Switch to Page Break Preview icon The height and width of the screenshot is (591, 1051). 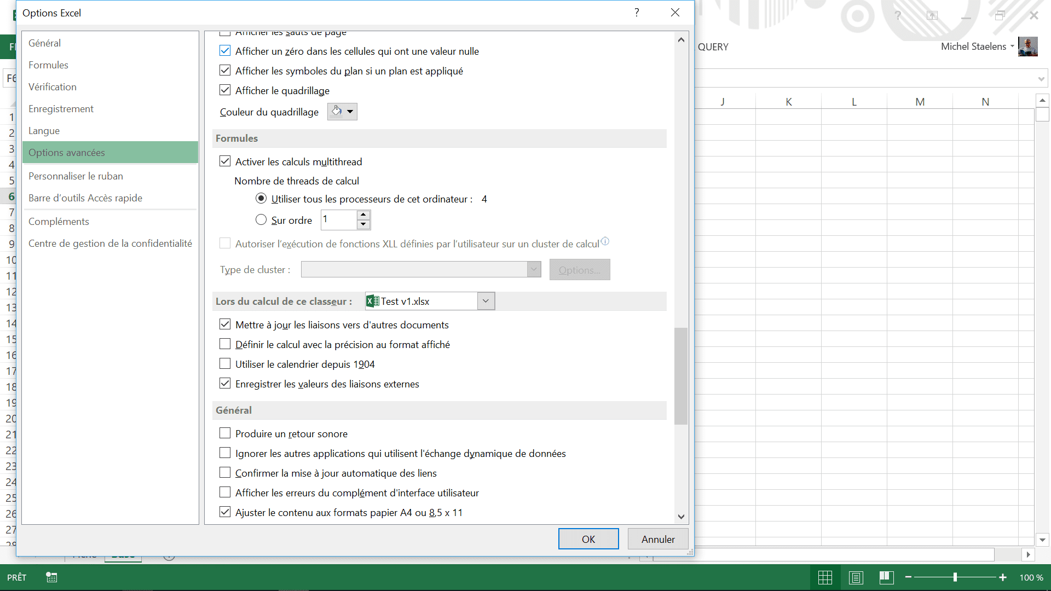pos(886,577)
